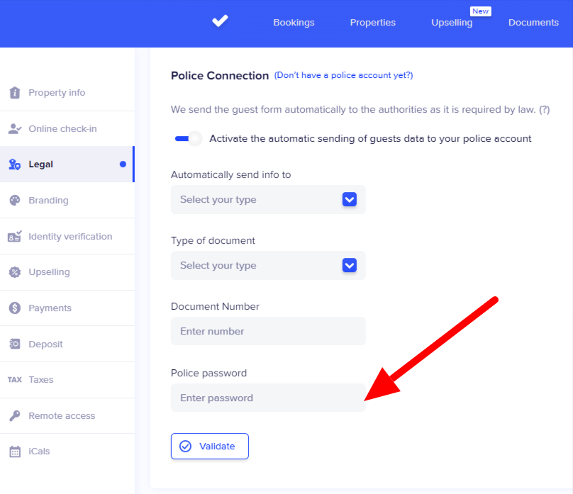Go to the Properties tab
The height and width of the screenshot is (494, 573).
pos(372,23)
